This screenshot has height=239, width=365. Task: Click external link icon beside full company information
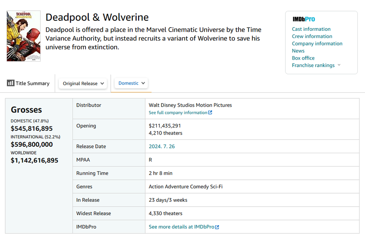coord(210,113)
